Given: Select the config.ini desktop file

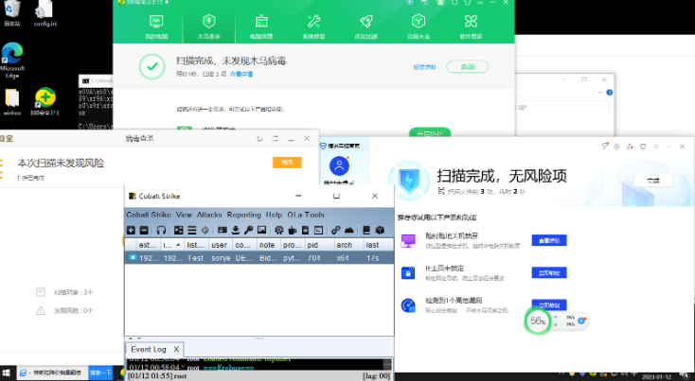Looking at the screenshot, I should 45,13.
